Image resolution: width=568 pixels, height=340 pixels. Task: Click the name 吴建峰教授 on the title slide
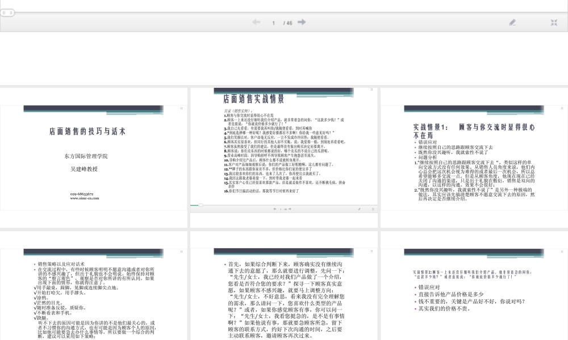pos(84,169)
